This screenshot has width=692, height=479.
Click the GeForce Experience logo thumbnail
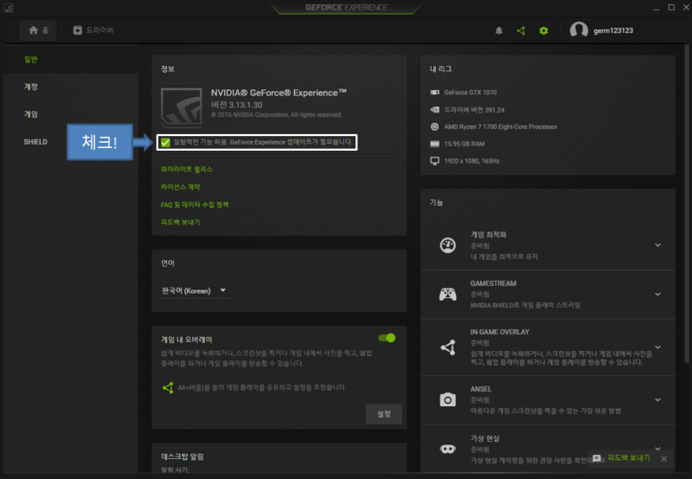click(x=182, y=107)
